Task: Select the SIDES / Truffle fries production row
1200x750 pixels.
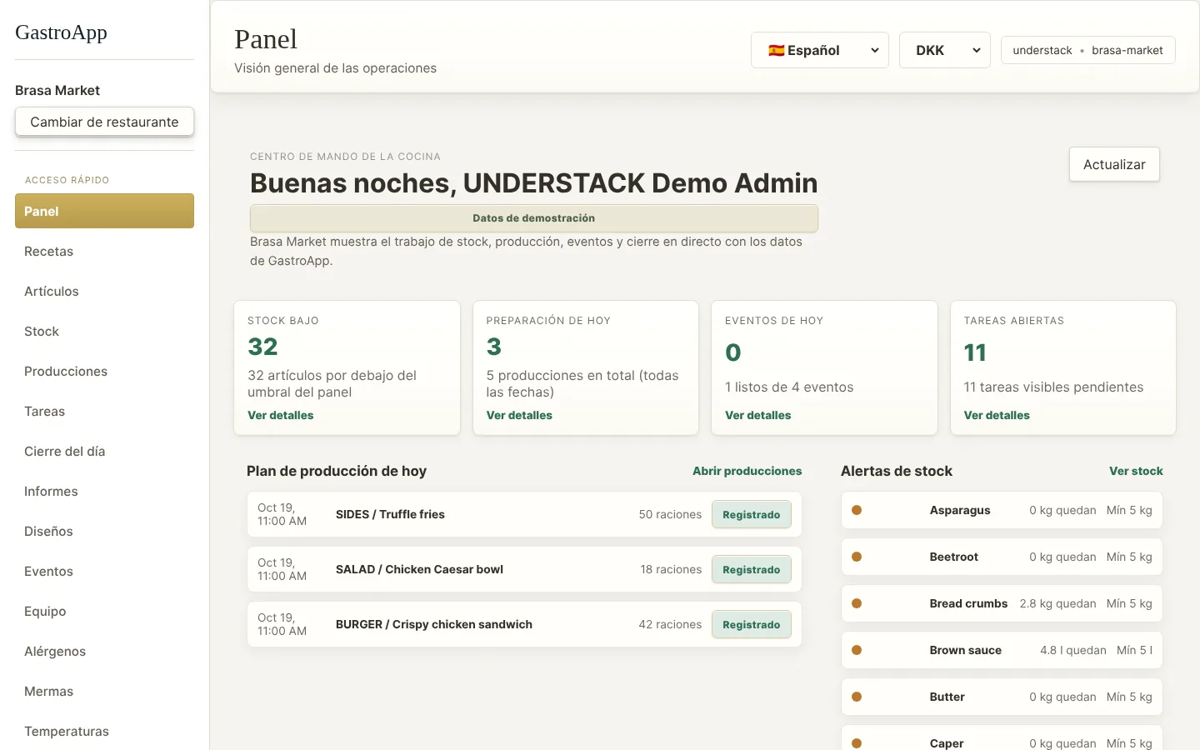Action: pos(524,514)
